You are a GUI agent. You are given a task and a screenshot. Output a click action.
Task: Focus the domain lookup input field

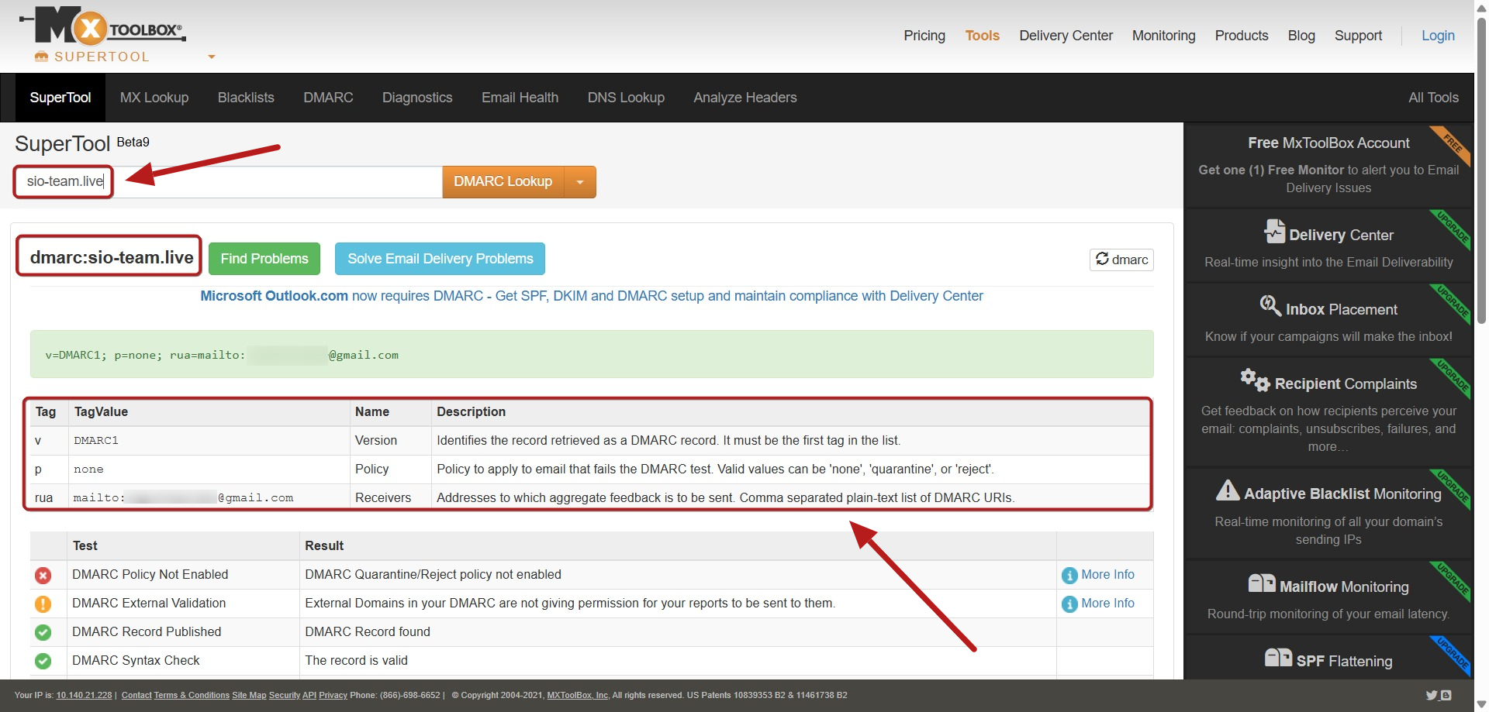(x=228, y=181)
